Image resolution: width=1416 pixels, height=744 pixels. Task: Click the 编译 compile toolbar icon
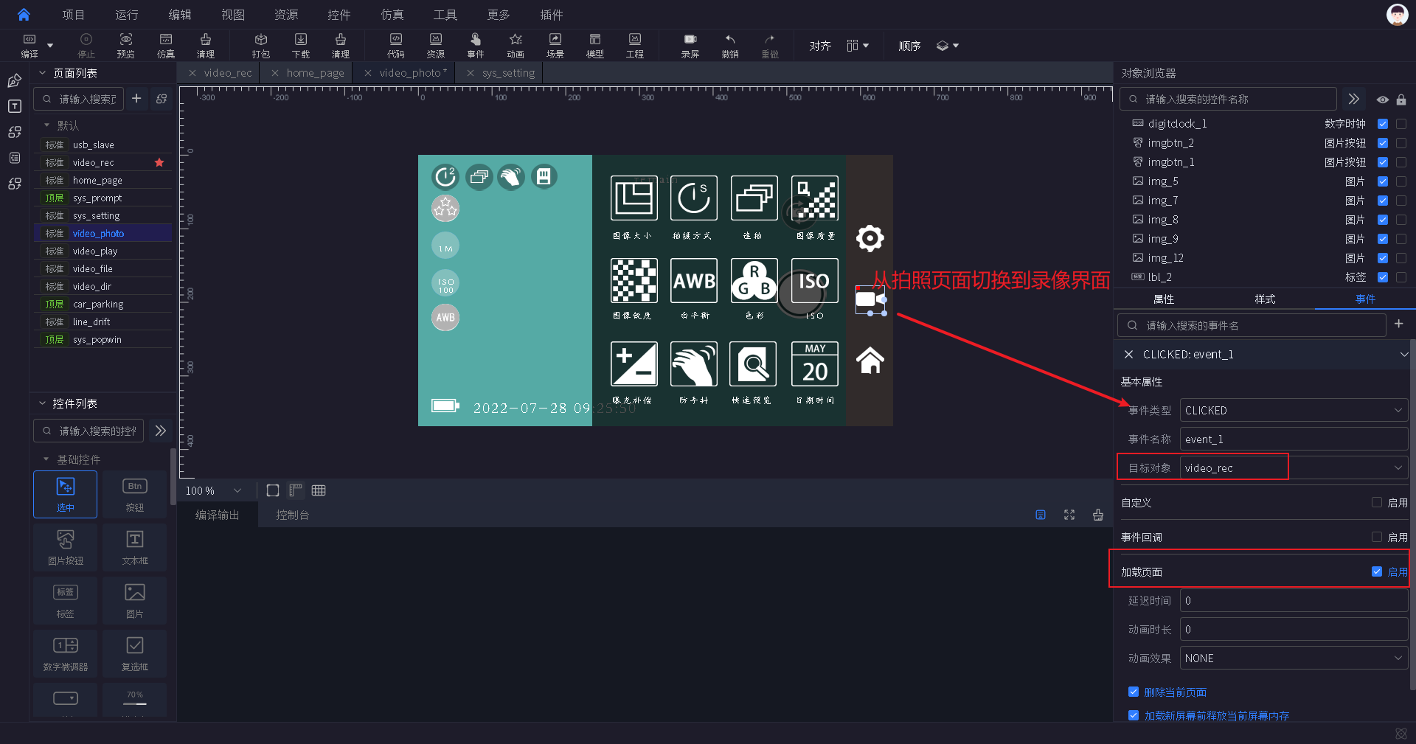pyautogui.click(x=29, y=45)
